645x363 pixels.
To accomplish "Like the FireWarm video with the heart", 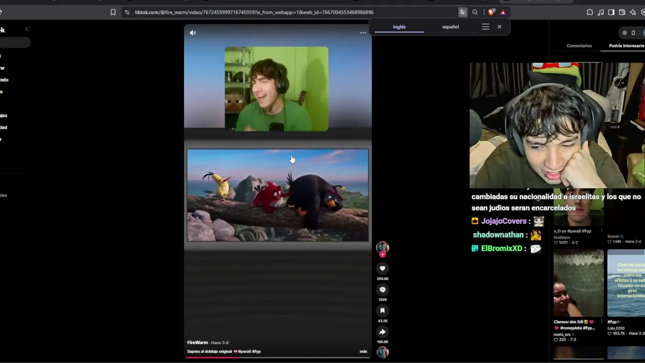I will [382, 269].
